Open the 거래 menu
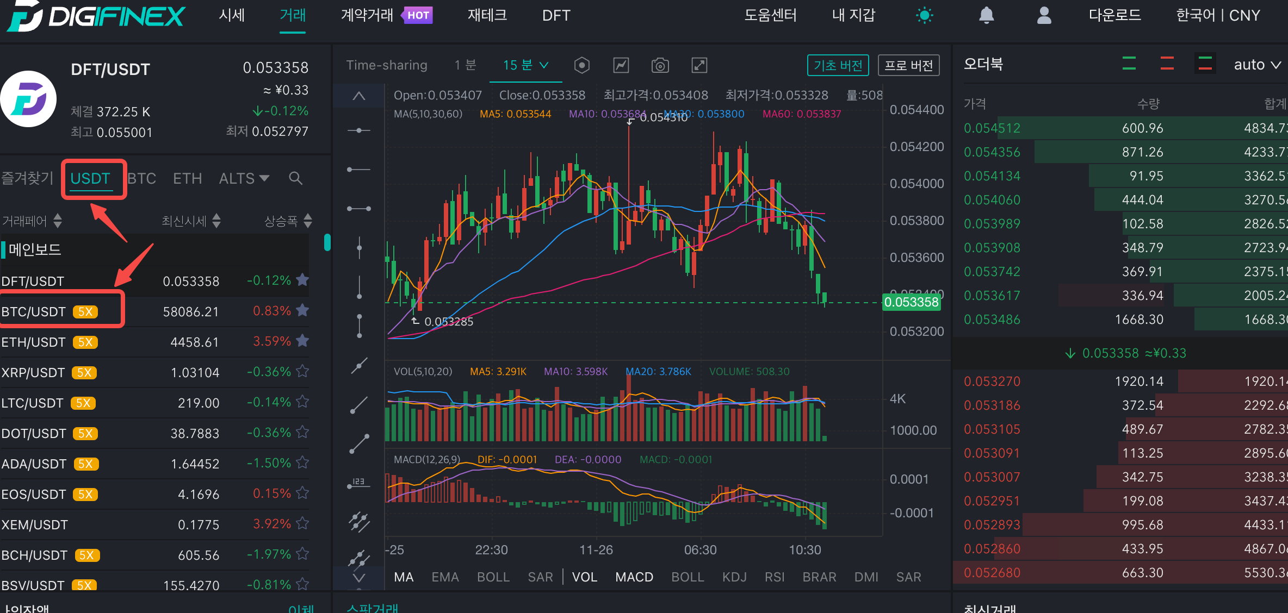Viewport: 1288px width, 613px height. pos(293,15)
